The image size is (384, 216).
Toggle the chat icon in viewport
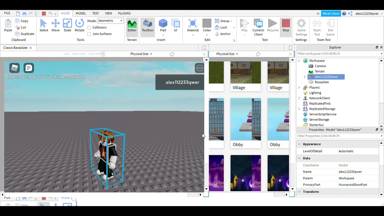pyautogui.click(x=29, y=68)
